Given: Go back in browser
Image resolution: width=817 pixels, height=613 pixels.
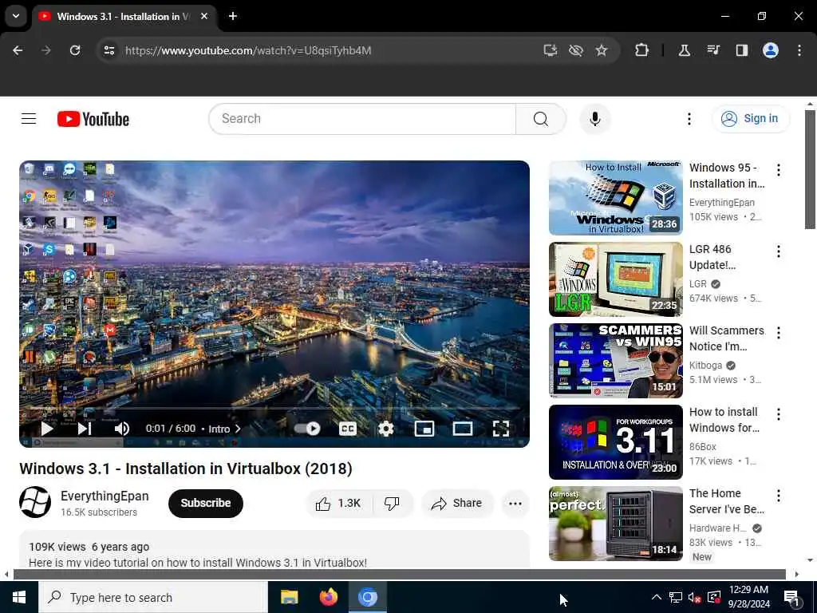Looking at the screenshot, I should [18, 50].
